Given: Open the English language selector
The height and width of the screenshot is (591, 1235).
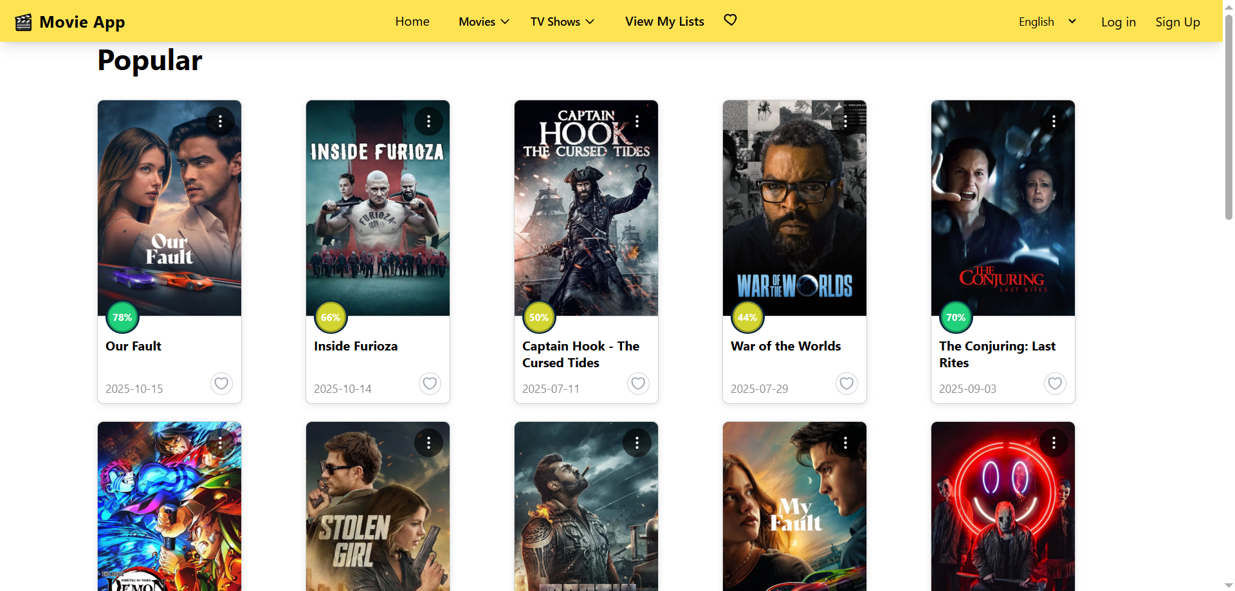Looking at the screenshot, I should click(x=1047, y=22).
